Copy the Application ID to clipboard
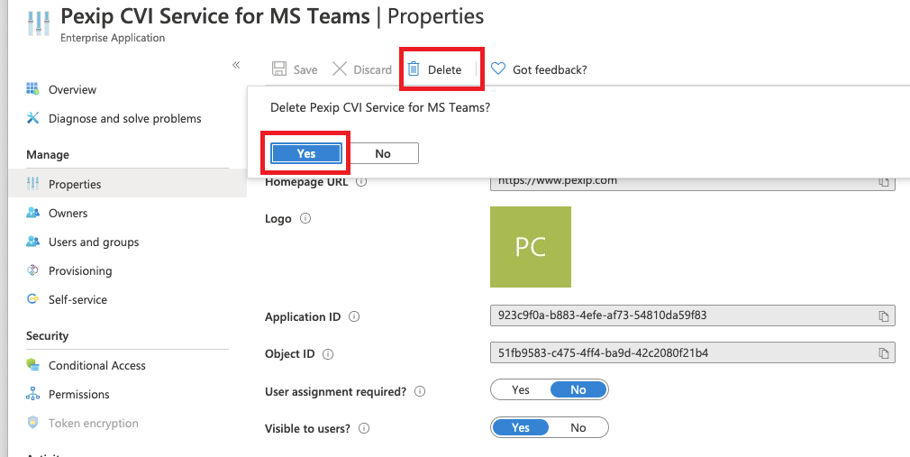This screenshot has height=457, width=910. [x=884, y=316]
